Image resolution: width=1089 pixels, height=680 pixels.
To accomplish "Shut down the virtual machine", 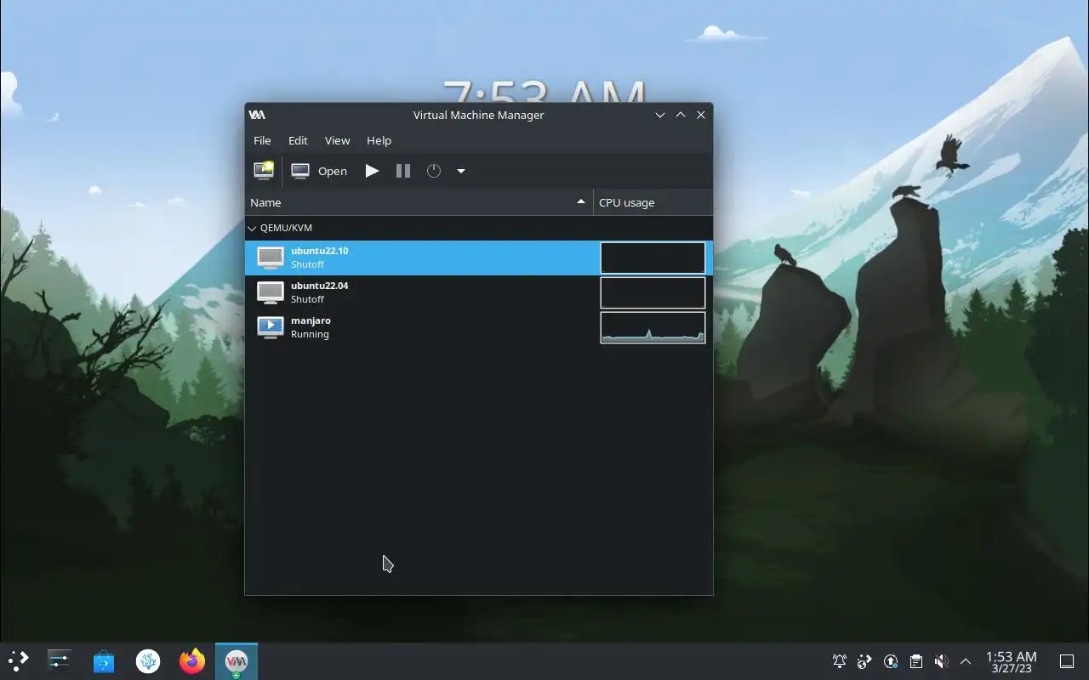I will pos(434,171).
